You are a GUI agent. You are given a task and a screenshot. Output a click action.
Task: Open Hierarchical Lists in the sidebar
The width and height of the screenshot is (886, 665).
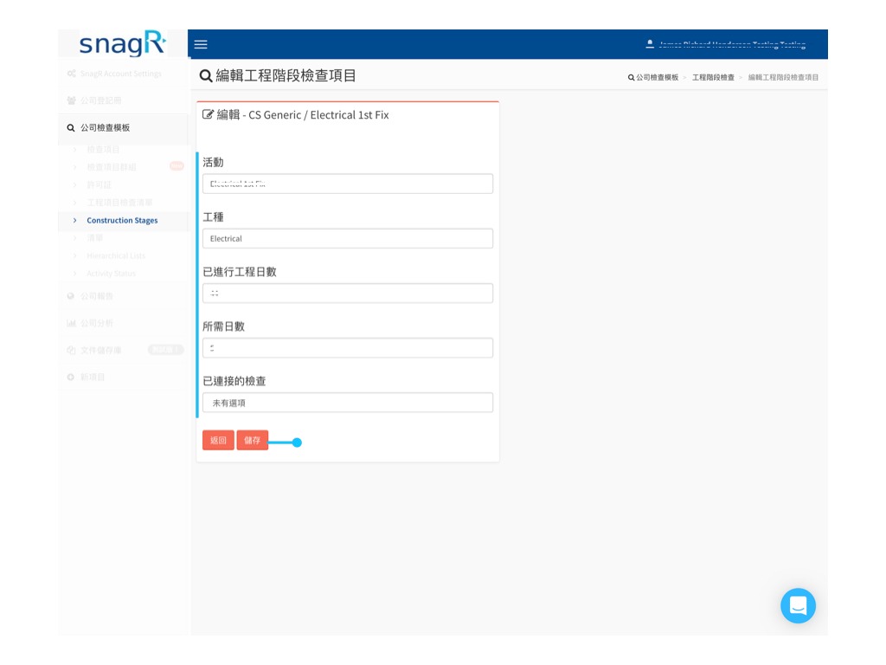[x=116, y=255]
